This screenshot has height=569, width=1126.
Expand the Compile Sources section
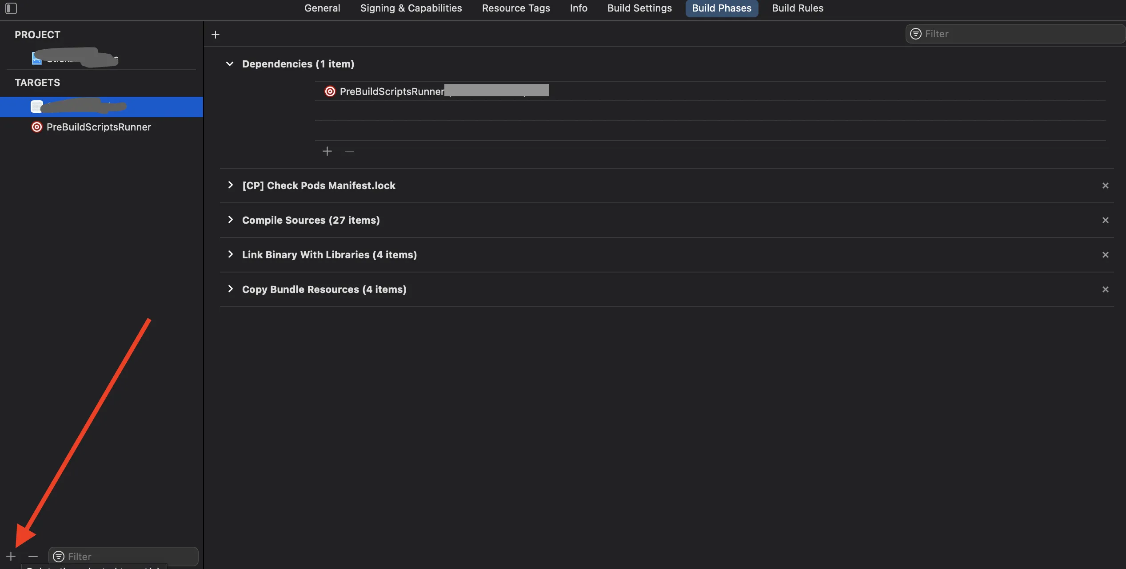point(230,220)
